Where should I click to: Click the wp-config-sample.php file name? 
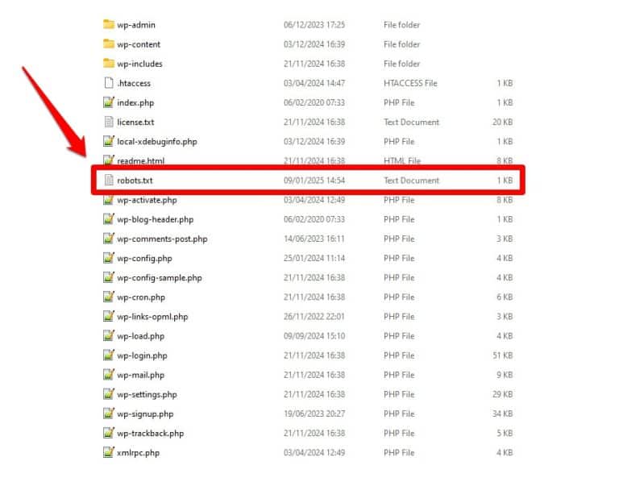pyautogui.click(x=159, y=277)
